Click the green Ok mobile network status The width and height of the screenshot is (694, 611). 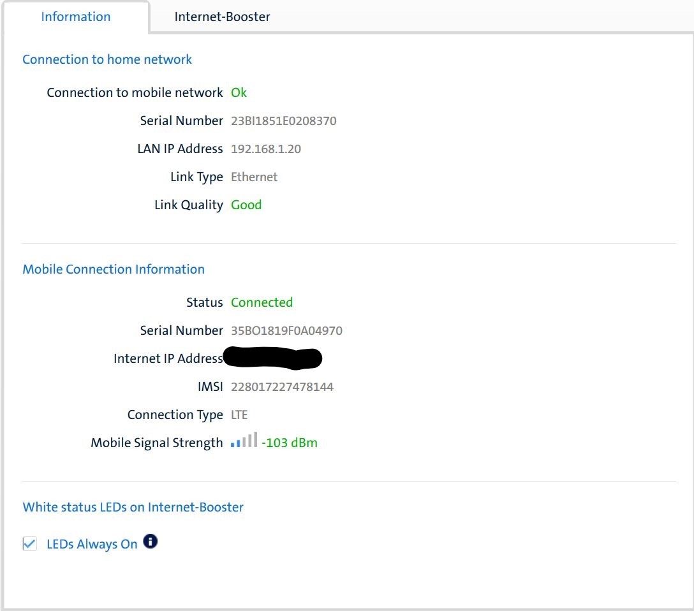pyautogui.click(x=239, y=92)
